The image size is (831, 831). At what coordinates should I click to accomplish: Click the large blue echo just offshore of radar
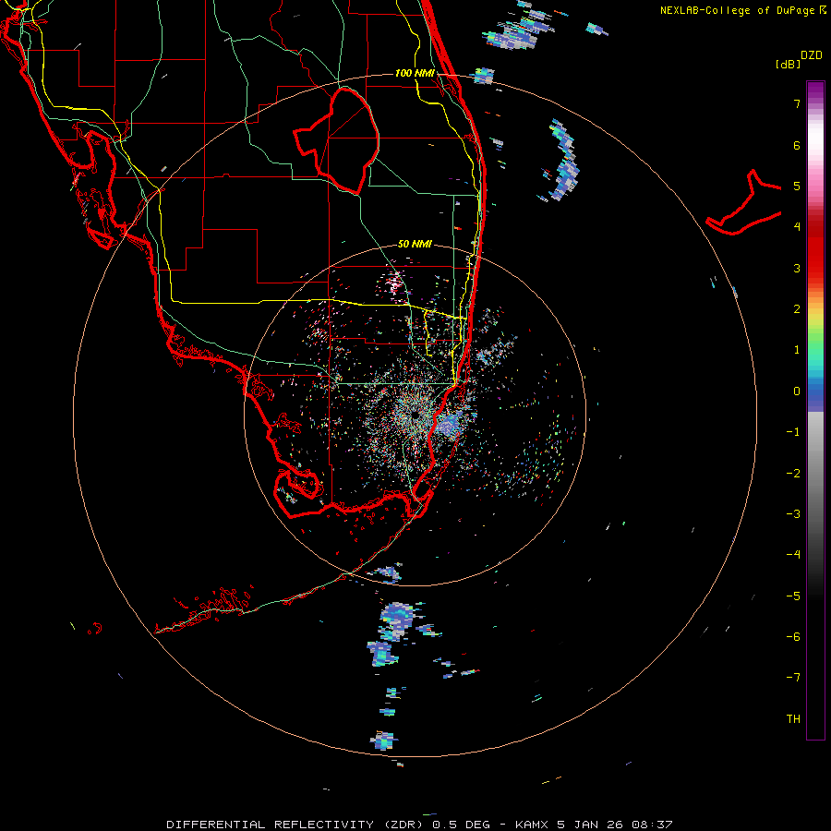(x=451, y=424)
